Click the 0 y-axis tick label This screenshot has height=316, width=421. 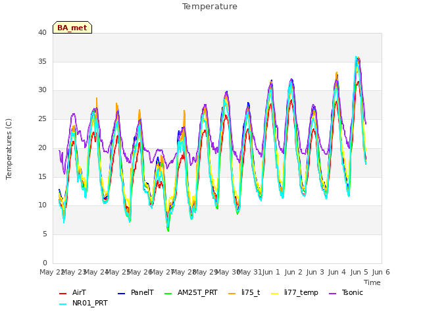pos(45,263)
